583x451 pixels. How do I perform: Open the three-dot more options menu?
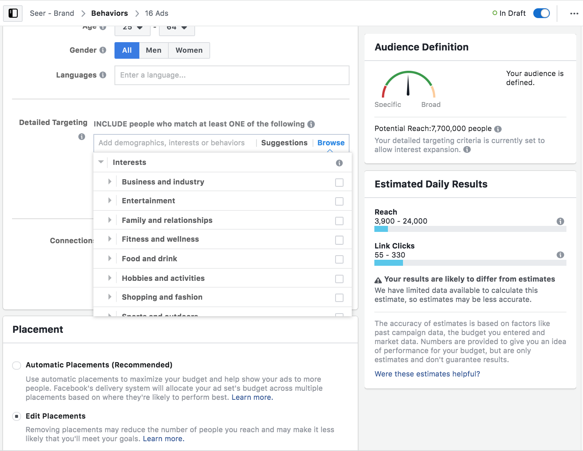pyautogui.click(x=574, y=14)
